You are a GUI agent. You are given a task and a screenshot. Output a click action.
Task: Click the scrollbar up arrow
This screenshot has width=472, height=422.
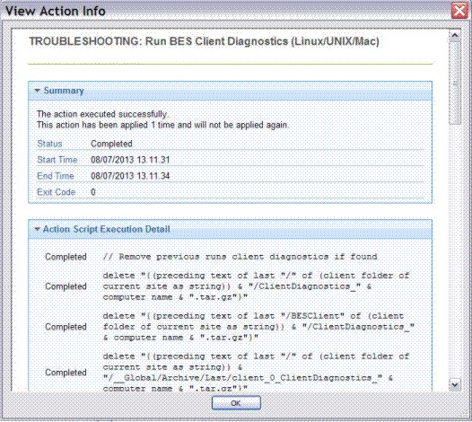[x=455, y=36]
